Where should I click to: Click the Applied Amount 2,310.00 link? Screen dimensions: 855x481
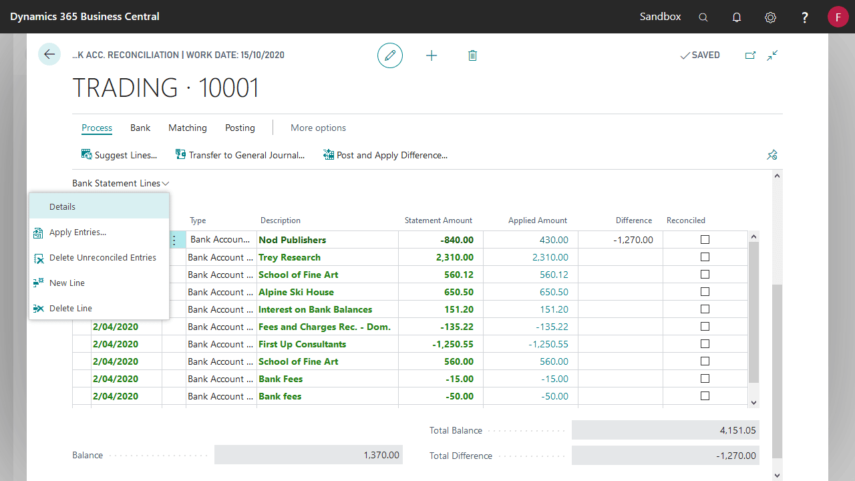550,257
